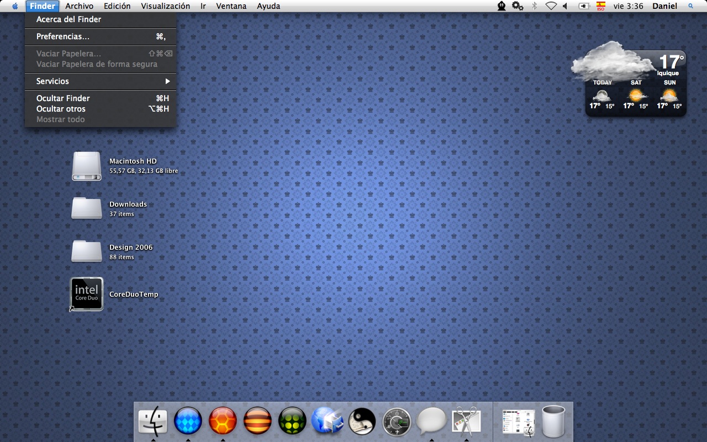Click the vie 3:36 menu bar clock

628,6
